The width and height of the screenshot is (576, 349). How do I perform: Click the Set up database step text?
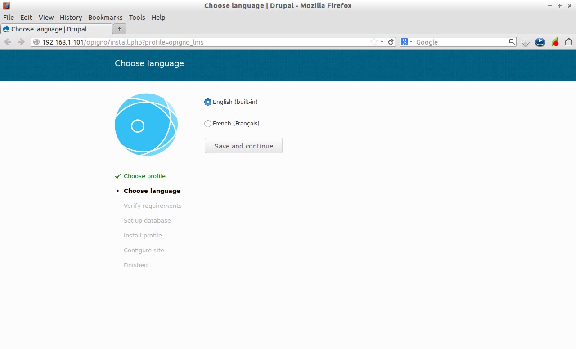click(147, 220)
